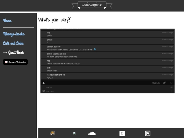Image resolution: width=184 pixels, height=138 pixels.
Task: Open the SoundCloud cloud icon link
Action: click(x=92, y=134)
